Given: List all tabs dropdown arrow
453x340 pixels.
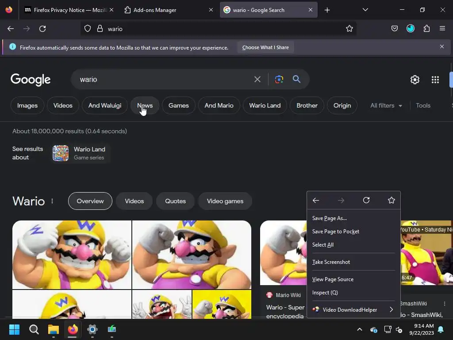Looking at the screenshot, I should (365, 10).
